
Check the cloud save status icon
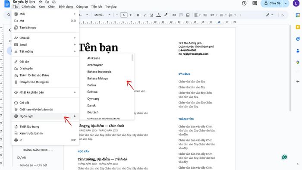tap(54, 2)
